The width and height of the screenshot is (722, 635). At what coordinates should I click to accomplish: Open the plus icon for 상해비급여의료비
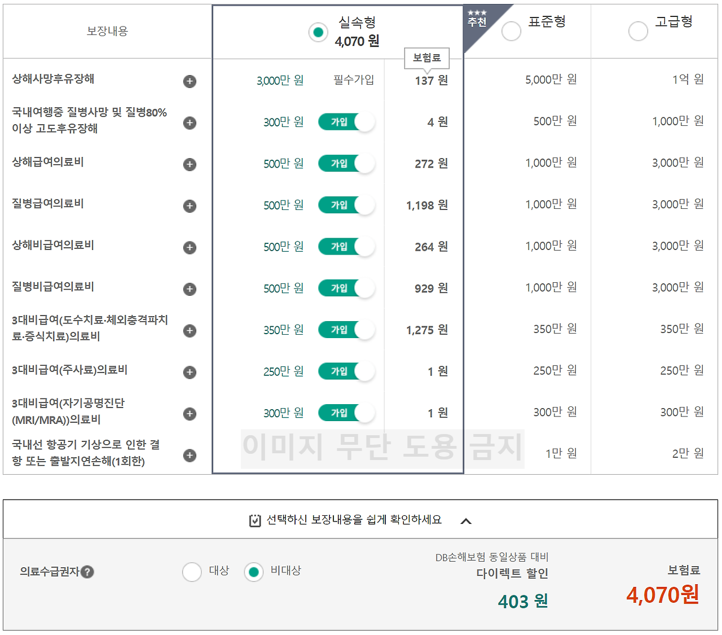pos(190,247)
